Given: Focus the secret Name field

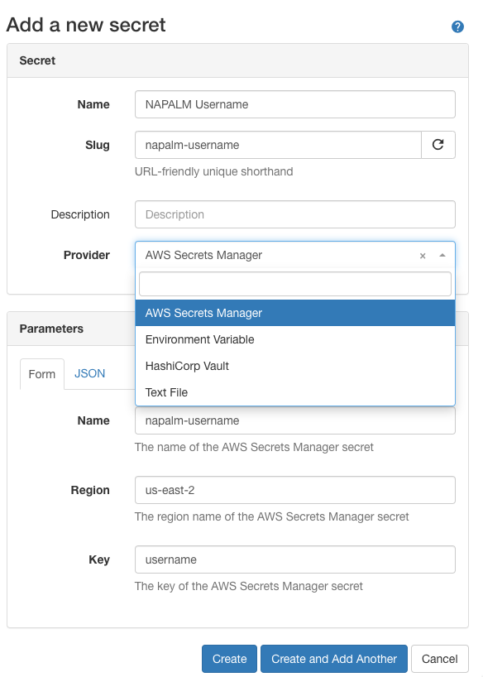Looking at the screenshot, I should coord(295,104).
